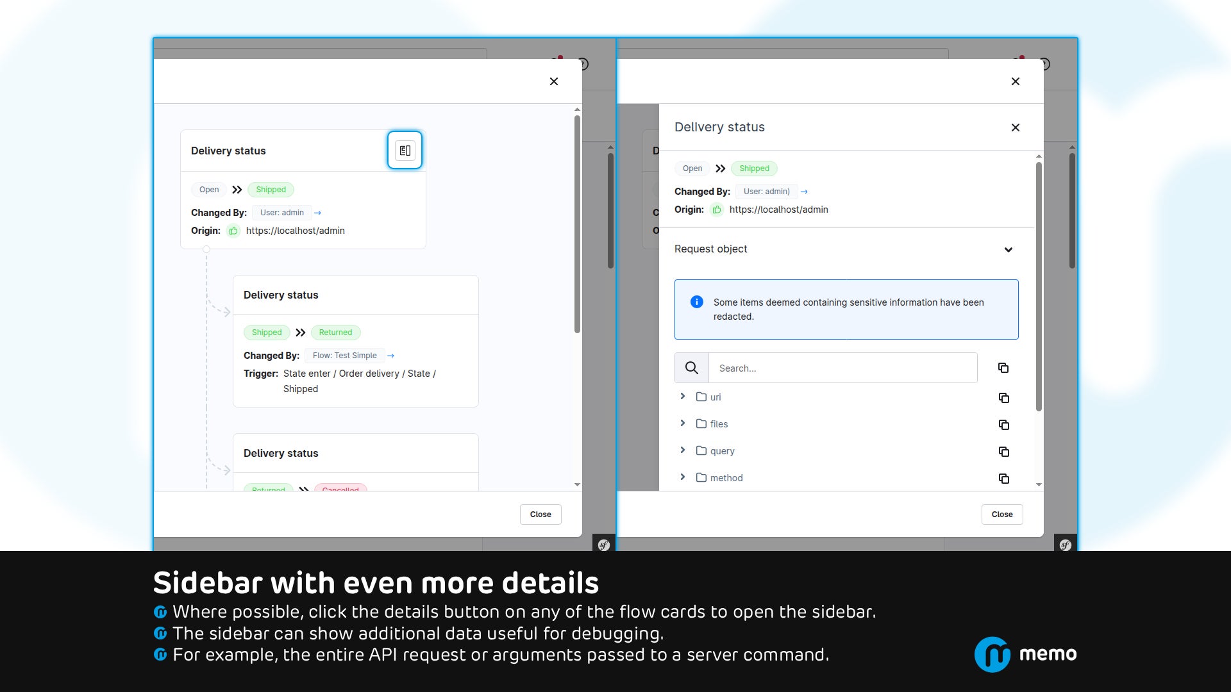Click the Shipped badge in second card
This screenshot has height=692, width=1231.
pos(267,333)
